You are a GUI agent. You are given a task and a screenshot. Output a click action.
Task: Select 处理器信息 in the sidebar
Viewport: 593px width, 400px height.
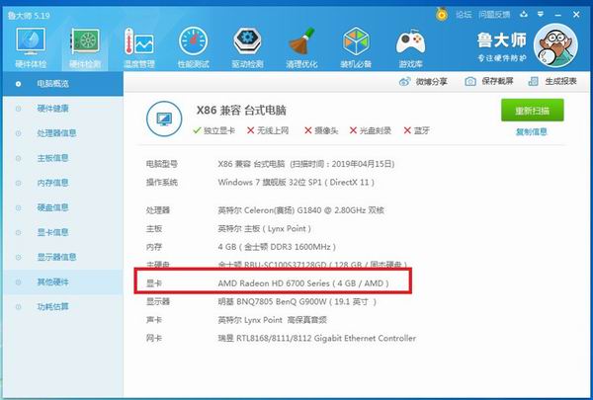63,133
